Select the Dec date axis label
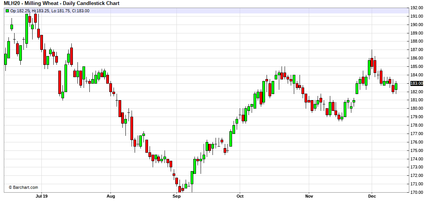Image resolution: width=425 pixels, height=208 pixels. [372, 196]
